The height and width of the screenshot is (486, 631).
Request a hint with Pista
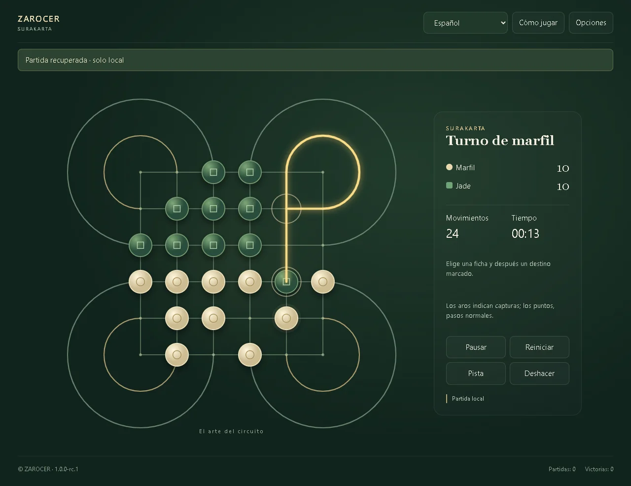pos(476,374)
